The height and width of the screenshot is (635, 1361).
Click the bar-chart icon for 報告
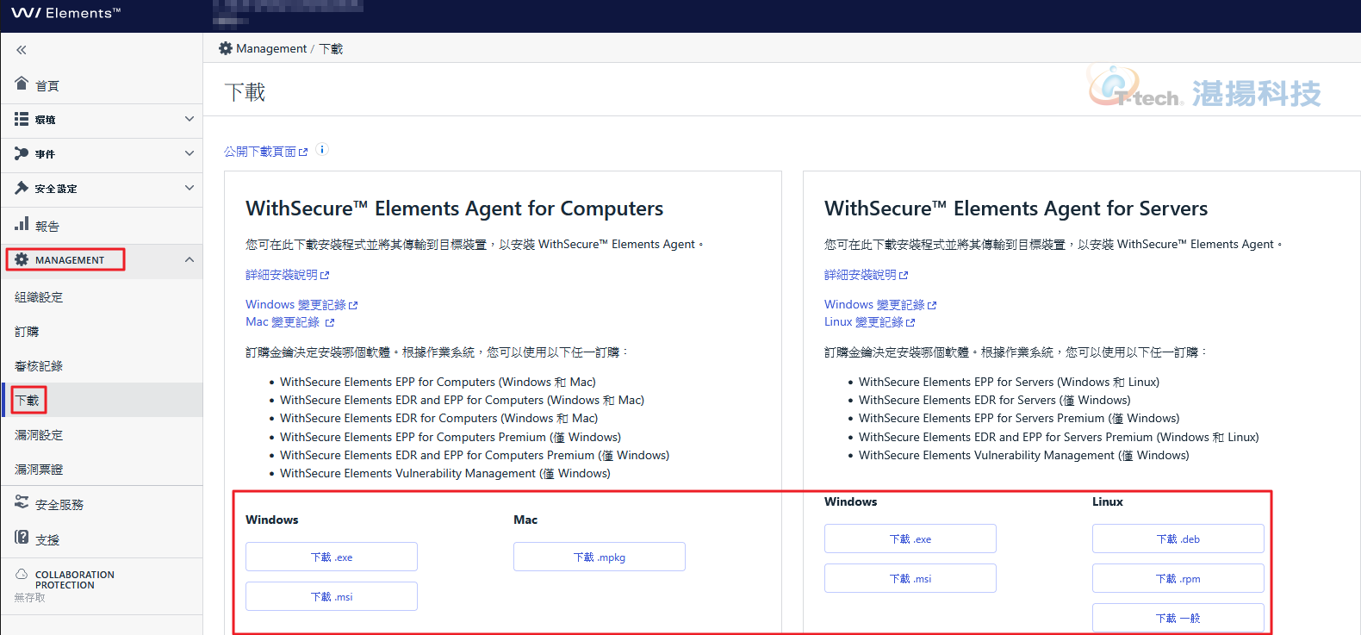pos(22,224)
